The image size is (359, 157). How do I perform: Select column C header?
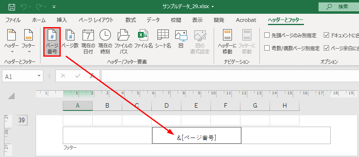click(137, 106)
